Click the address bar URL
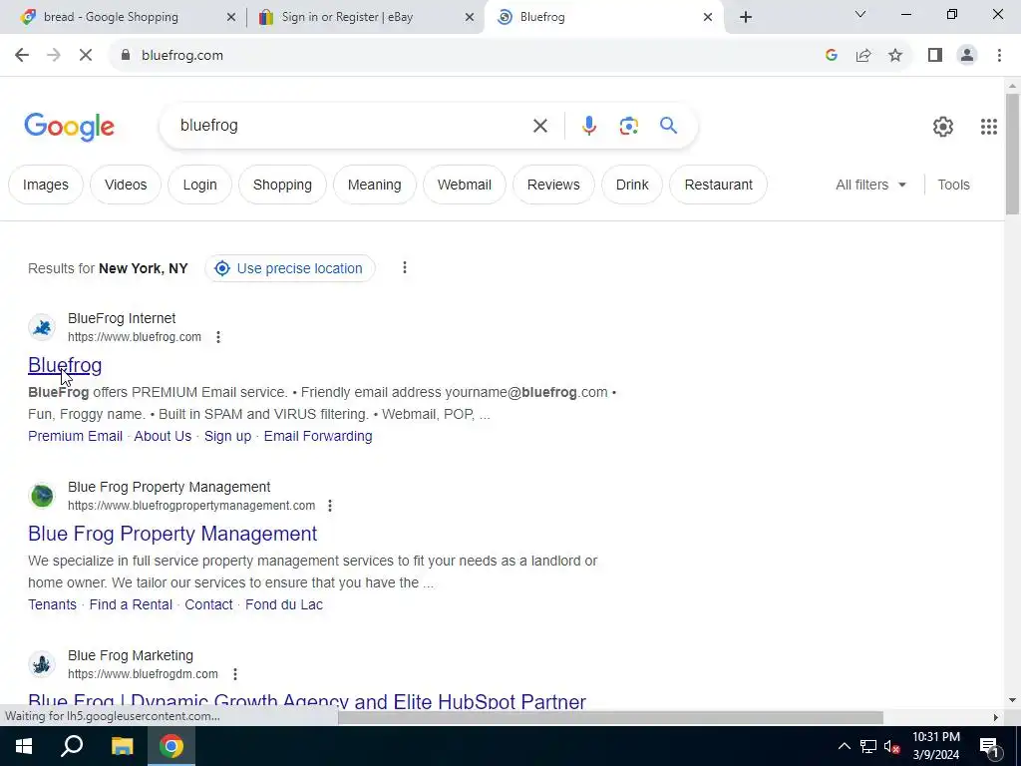 [x=182, y=56]
